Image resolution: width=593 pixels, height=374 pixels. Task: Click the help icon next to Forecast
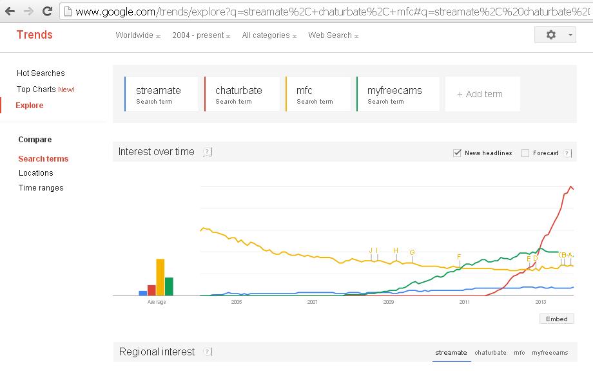pos(567,153)
